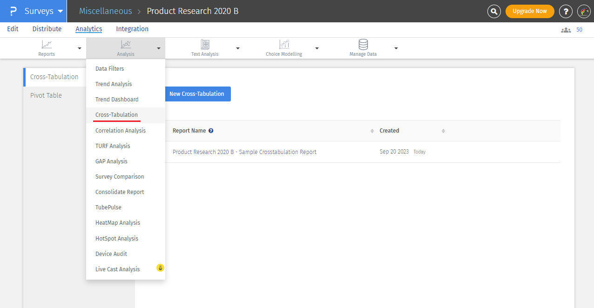Click the Text Analysis icon

pyautogui.click(x=205, y=45)
